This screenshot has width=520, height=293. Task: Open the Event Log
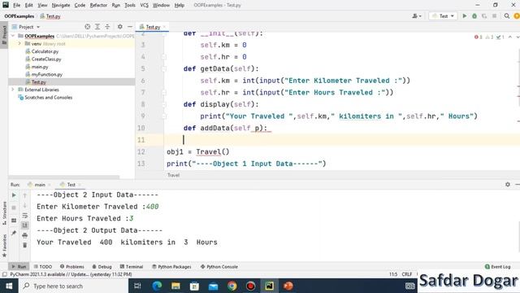point(497,266)
